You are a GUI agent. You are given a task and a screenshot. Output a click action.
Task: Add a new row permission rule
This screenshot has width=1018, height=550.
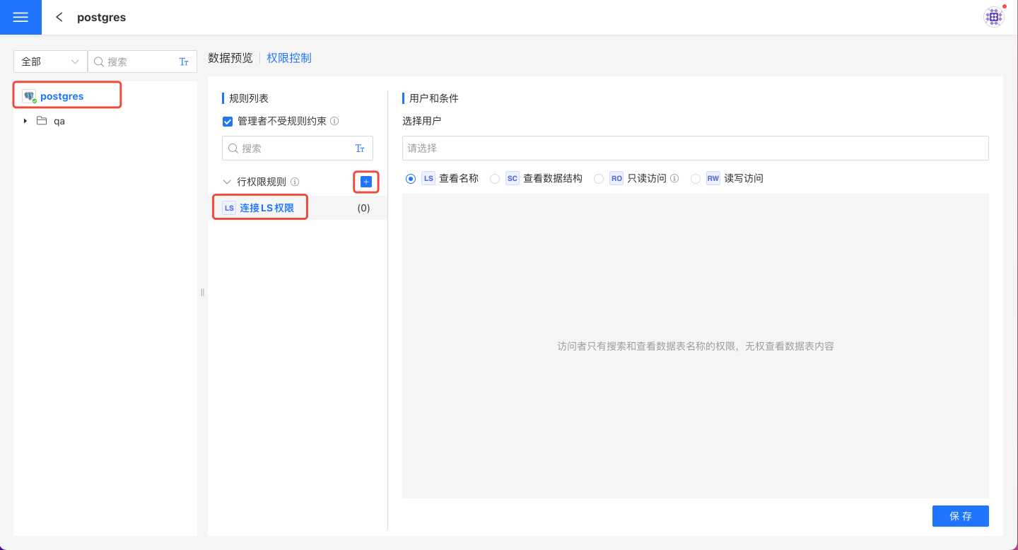366,182
